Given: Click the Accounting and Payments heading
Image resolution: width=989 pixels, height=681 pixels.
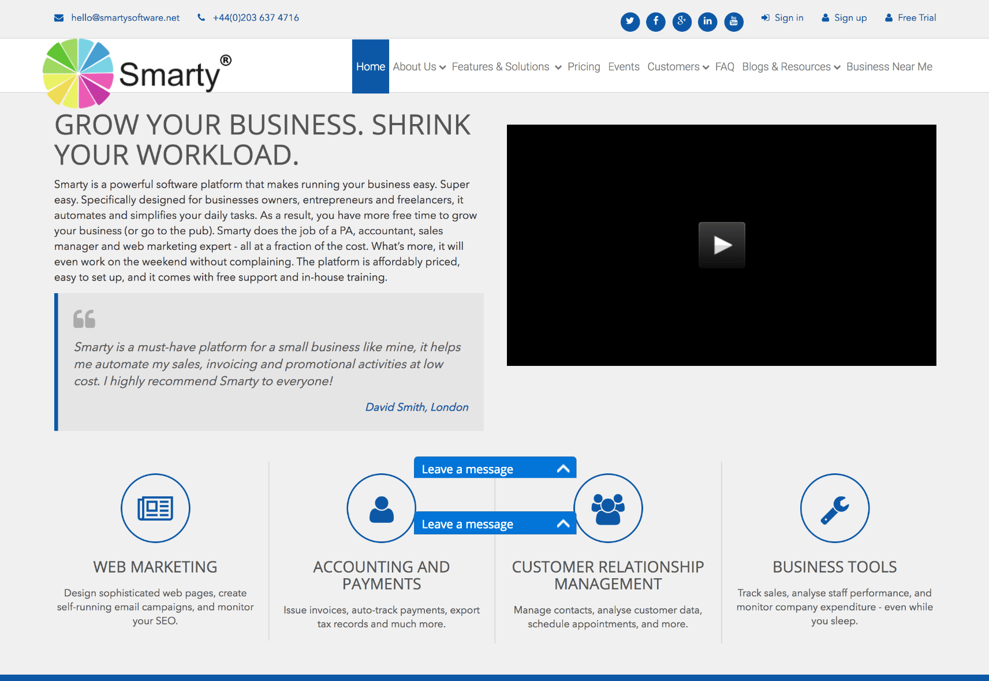Looking at the screenshot, I should [382, 575].
